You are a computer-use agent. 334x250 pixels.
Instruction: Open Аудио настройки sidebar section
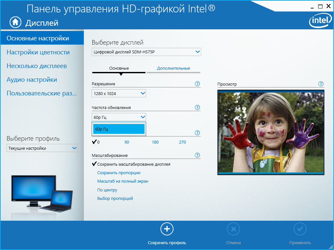32,80
